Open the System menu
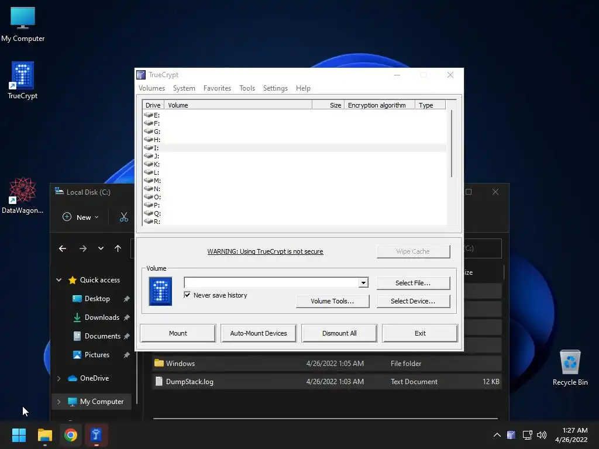The height and width of the screenshot is (449, 599). click(184, 88)
